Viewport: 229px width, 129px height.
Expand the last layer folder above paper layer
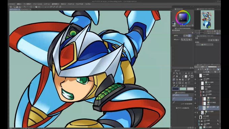(200, 124)
